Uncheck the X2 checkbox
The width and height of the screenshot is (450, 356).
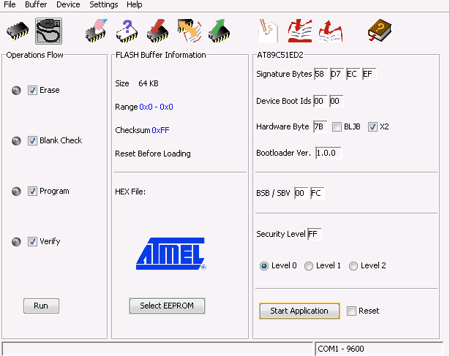click(x=372, y=126)
